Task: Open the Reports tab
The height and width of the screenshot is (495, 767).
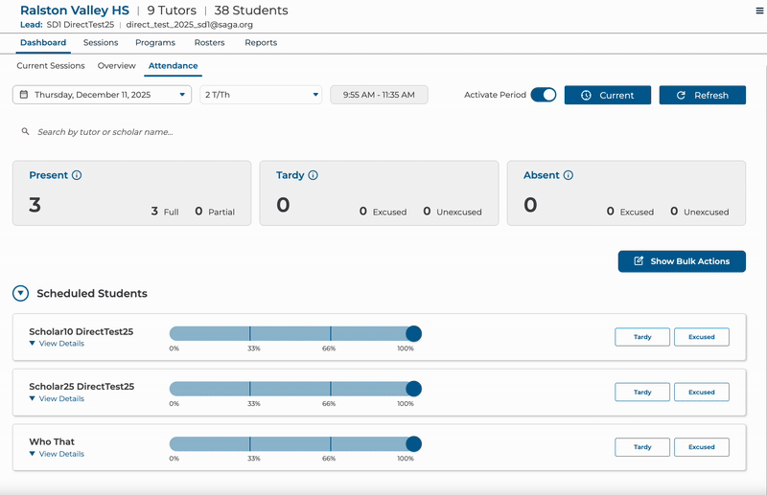Action: (x=261, y=42)
